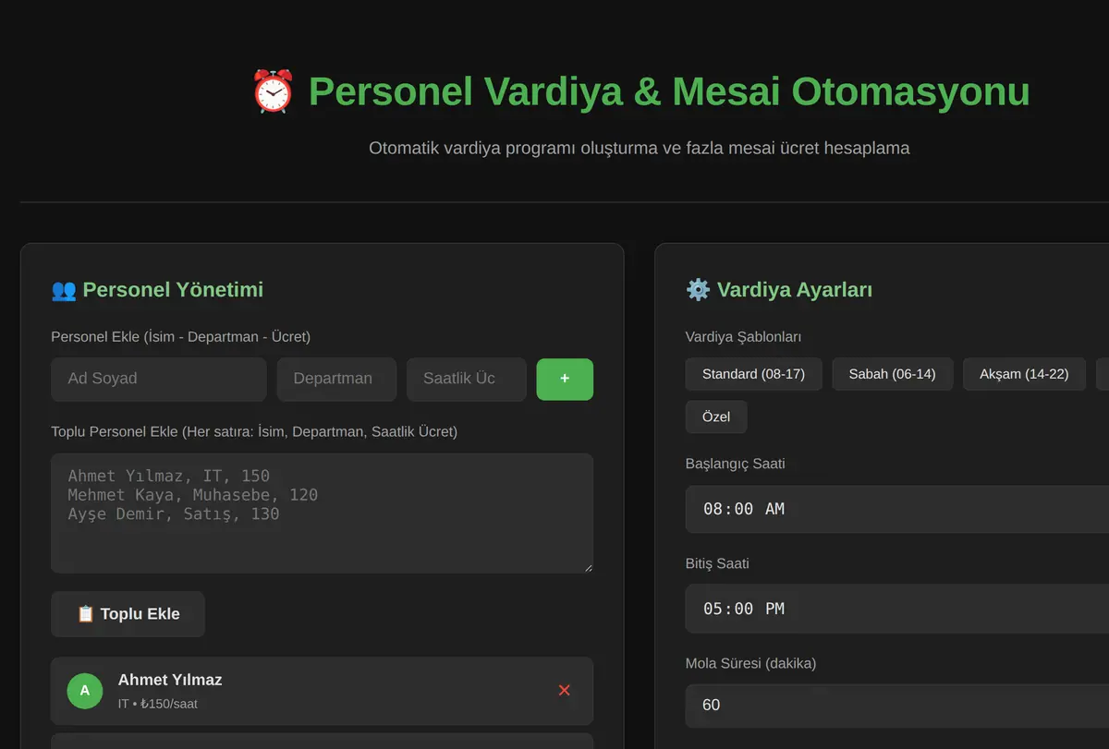1109x749 pixels.
Task: Click the Mola Süresi field showing 60
Action: pyautogui.click(x=897, y=706)
